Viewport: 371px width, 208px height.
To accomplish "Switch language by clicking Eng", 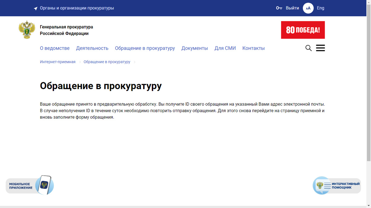I will 321,8.
